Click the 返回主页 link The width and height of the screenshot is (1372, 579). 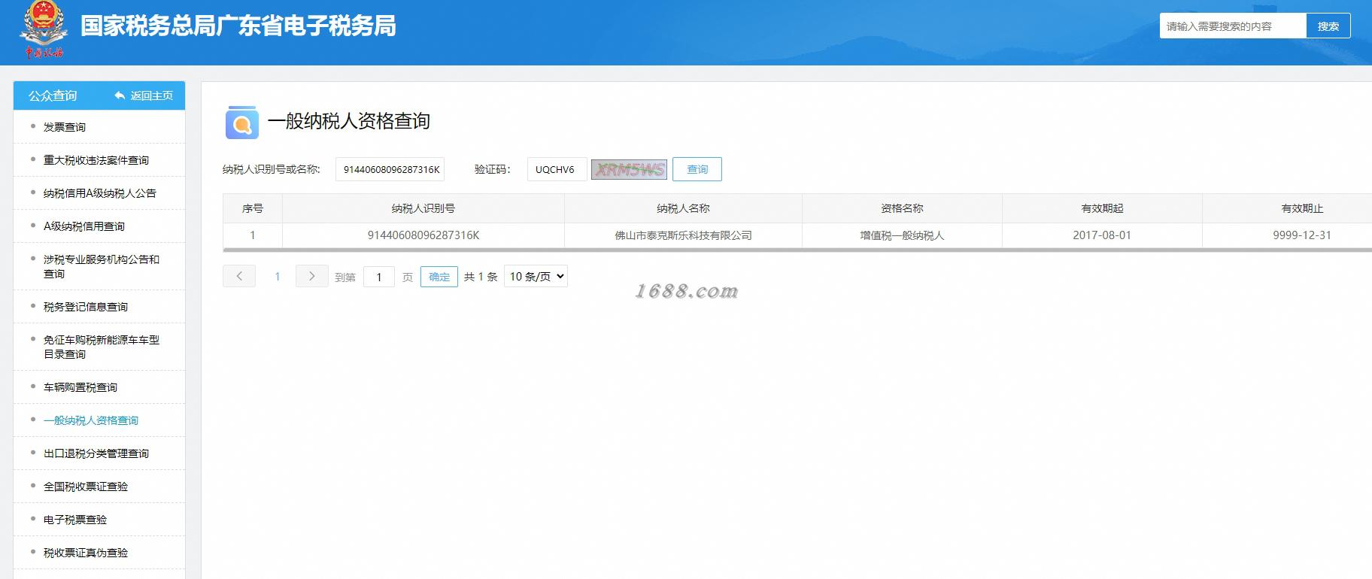[144, 95]
